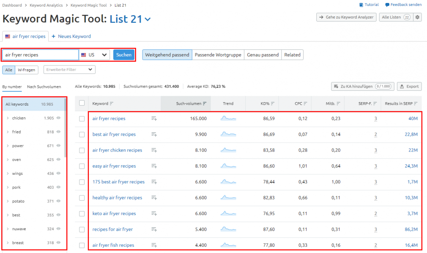Open the List 21 dropdown arrow
The width and height of the screenshot is (427, 253).
point(148,19)
